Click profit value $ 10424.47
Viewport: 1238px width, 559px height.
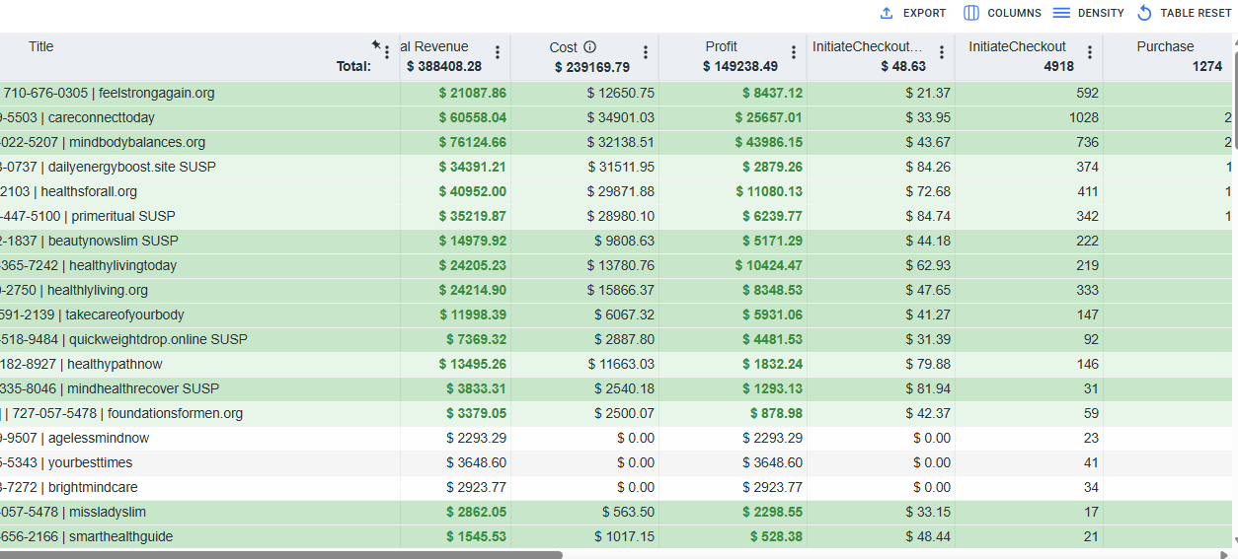point(769,265)
